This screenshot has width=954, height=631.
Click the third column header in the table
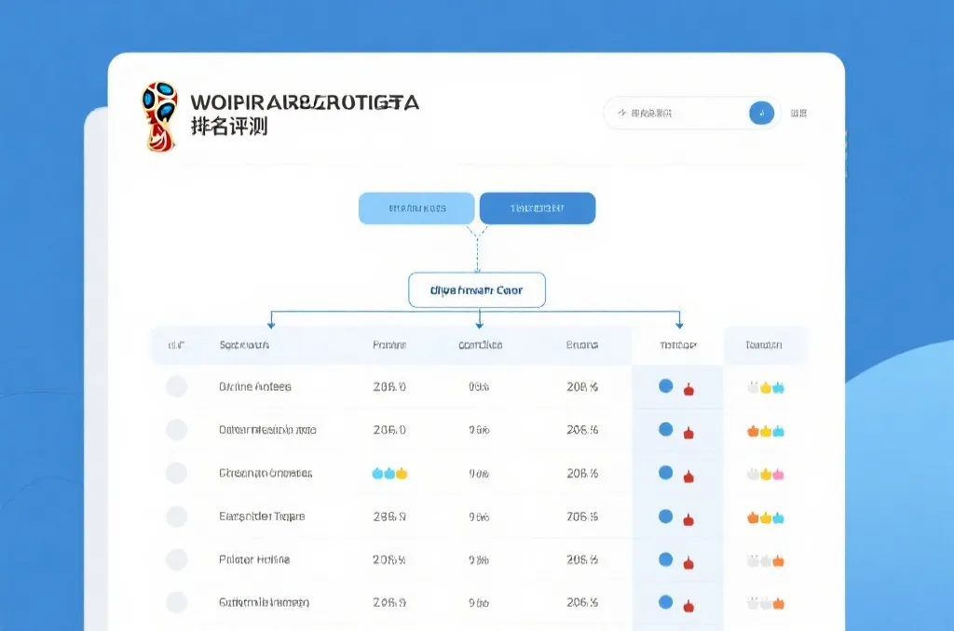pos(389,344)
